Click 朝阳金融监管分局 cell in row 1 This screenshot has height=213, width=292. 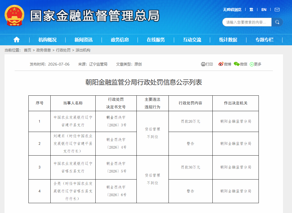(x=235, y=121)
